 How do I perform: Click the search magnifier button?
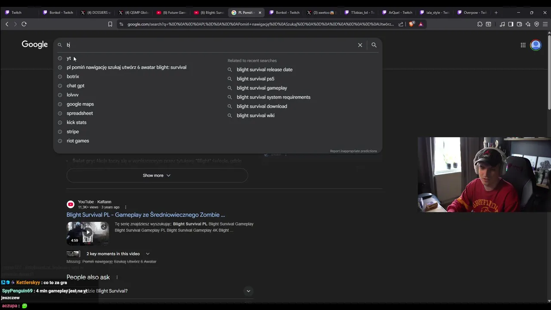(374, 45)
